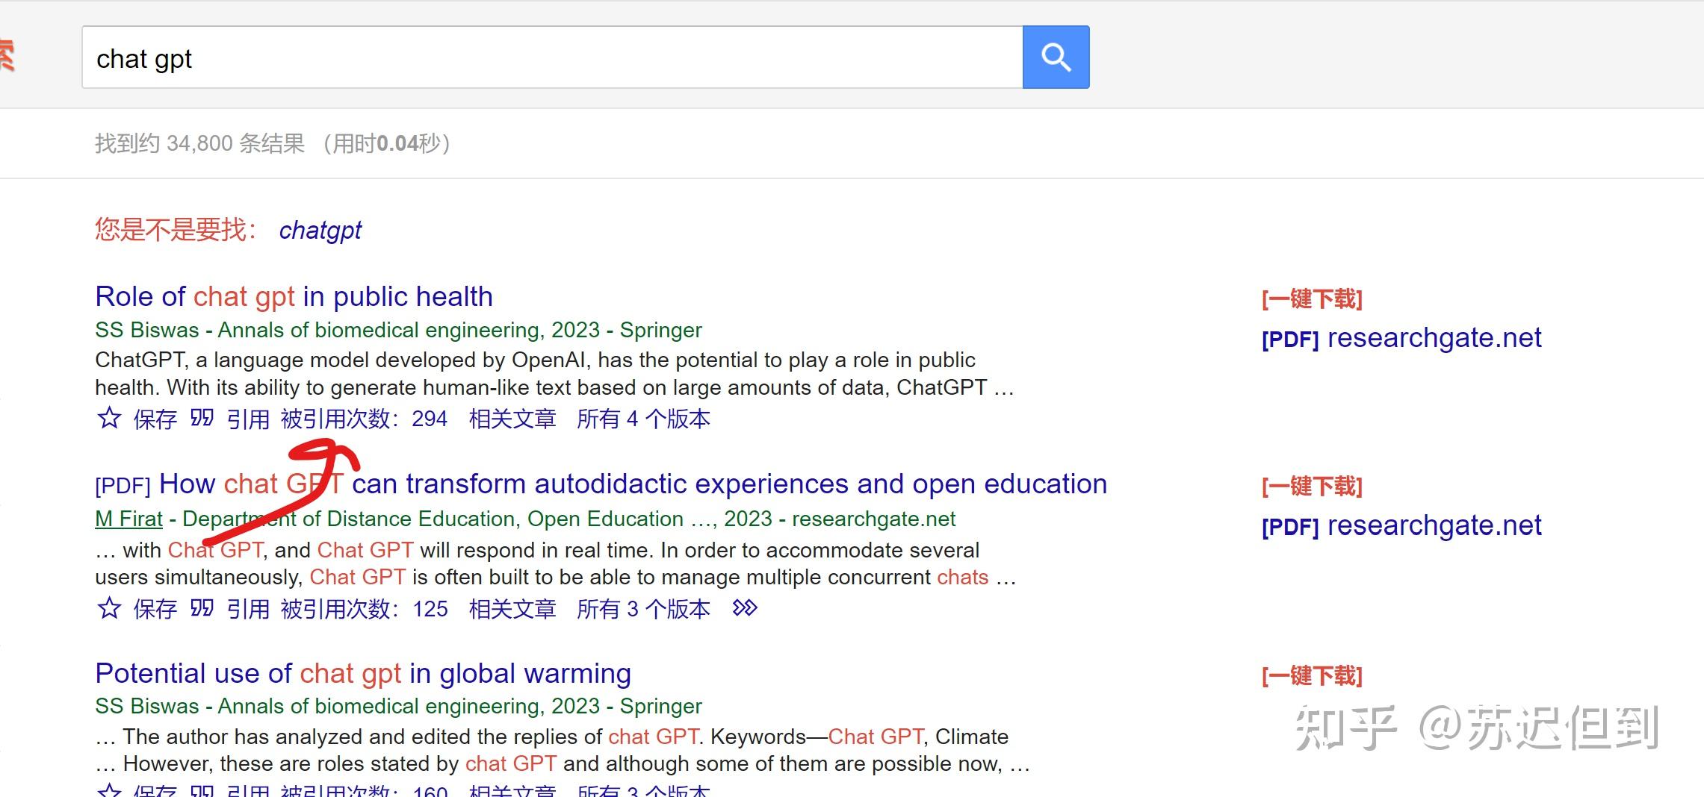This screenshot has height=797, width=1704.
Task: Click the blue magnifier search button
Action: click(1056, 57)
